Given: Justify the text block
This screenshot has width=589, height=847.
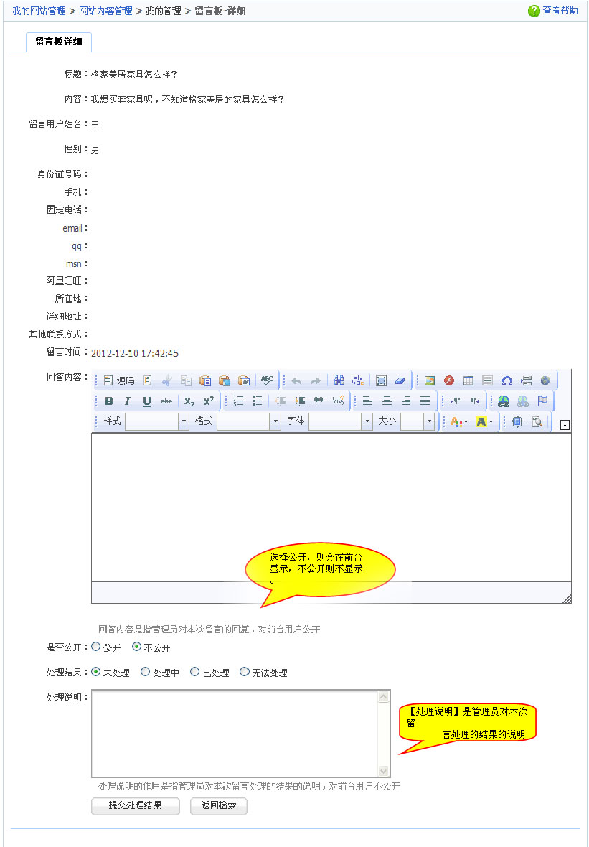Looking at the screenshot, I should (x=425, y=401).
